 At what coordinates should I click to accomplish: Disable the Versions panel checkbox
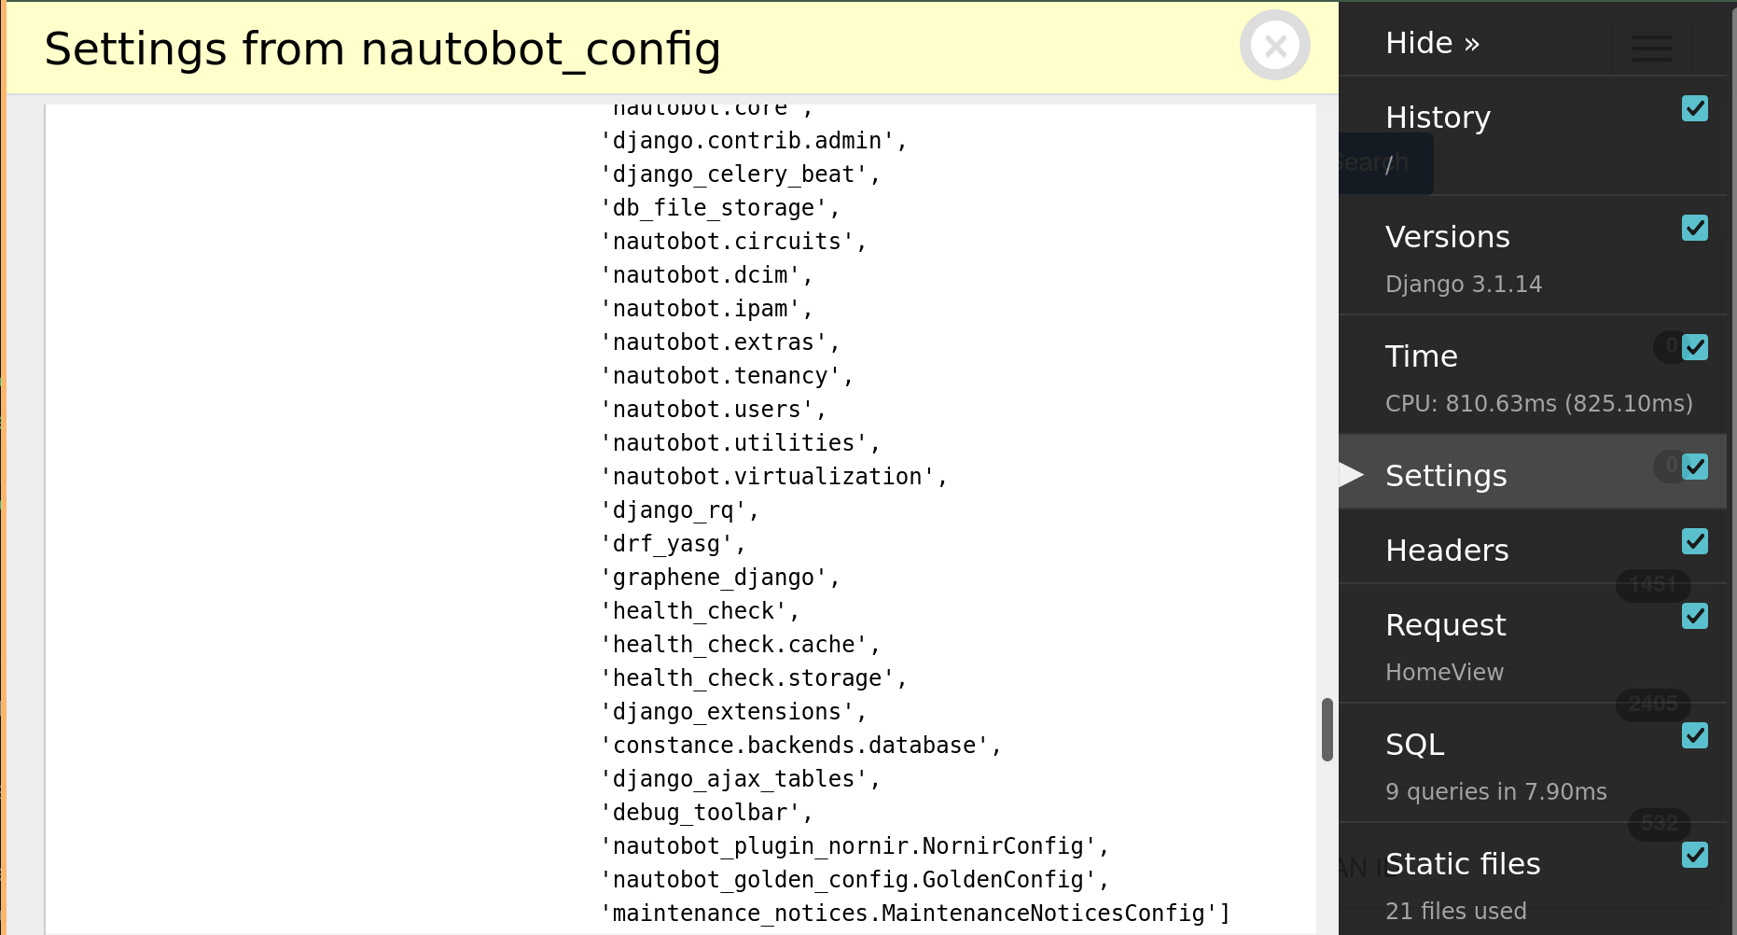pos(1695,228)
